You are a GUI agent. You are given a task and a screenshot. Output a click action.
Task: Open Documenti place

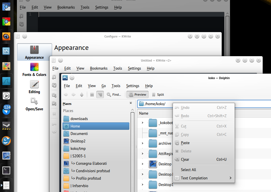pos(96,134)
